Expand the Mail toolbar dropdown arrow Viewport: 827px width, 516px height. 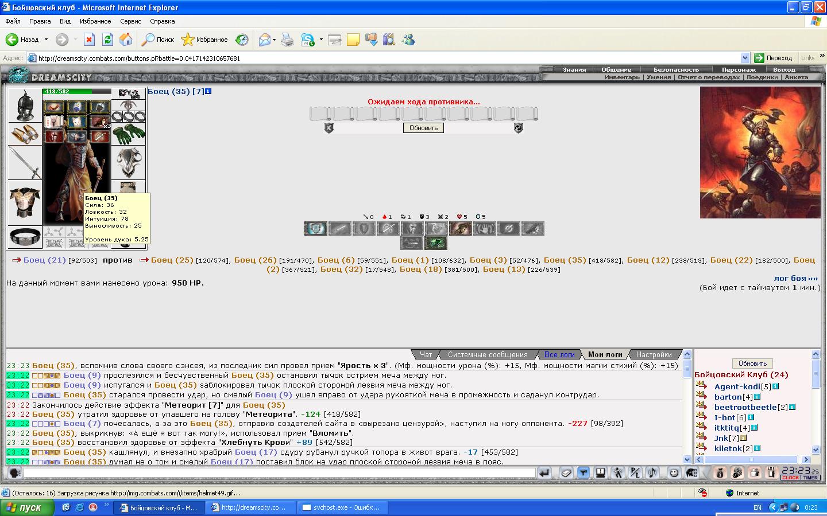(275, 40)
